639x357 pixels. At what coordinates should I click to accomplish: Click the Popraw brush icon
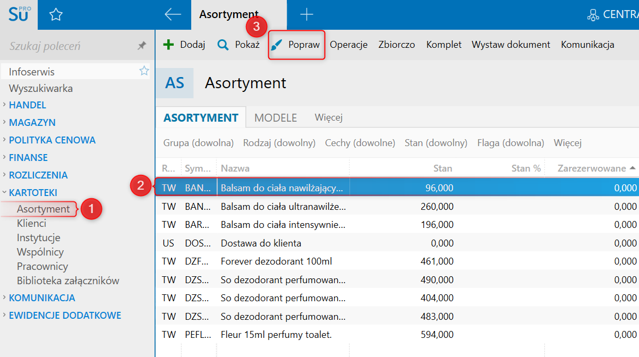(277, 45)
